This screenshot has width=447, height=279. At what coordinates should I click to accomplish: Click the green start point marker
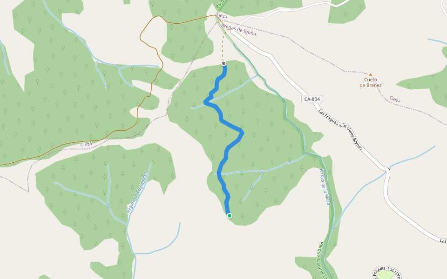click(x=230, y=216)
